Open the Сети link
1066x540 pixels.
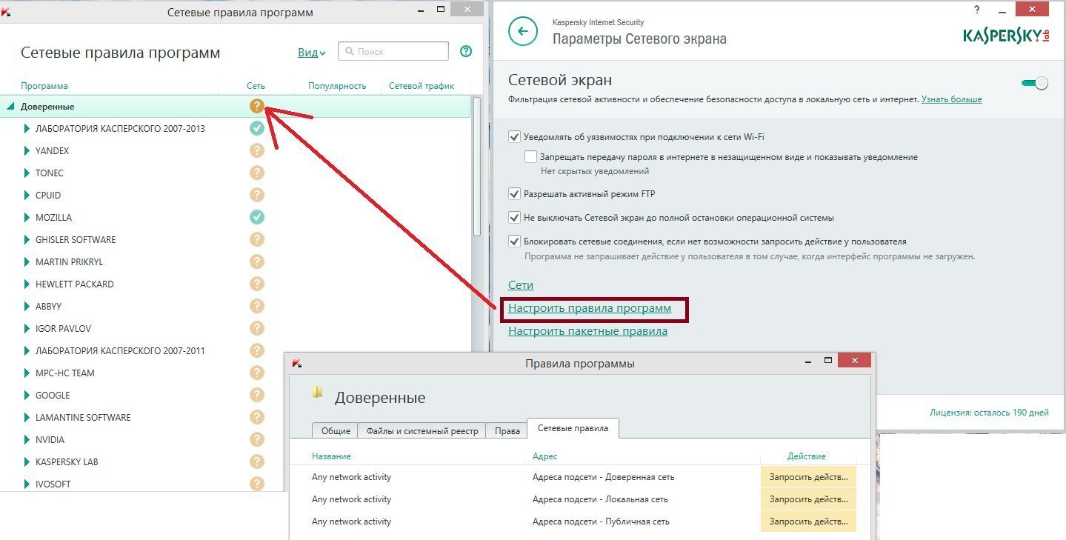coord(521,285)
